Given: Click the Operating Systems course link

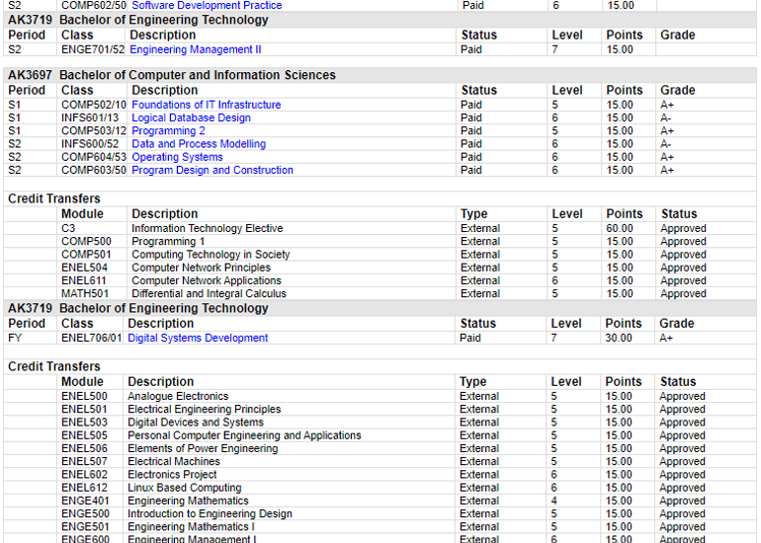Looking at the screenshot, I should [177, 157].
